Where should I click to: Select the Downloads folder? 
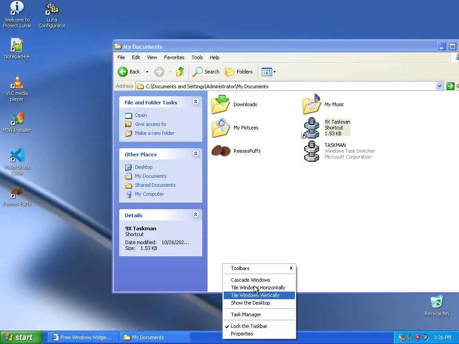pyautogui.click(x=234, y=104)
